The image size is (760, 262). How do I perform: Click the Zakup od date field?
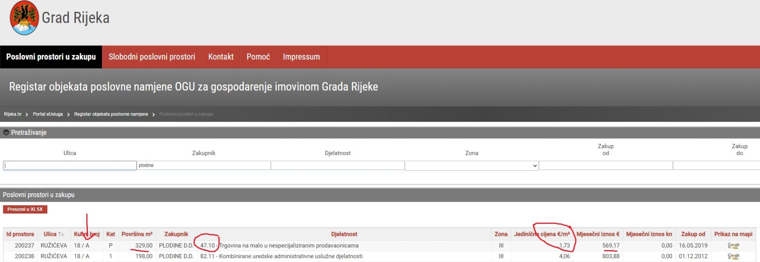click(x=605, y=165)
